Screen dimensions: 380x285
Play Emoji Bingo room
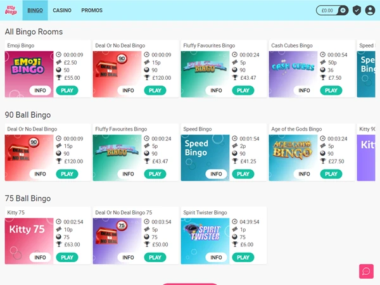click(x=67, y=91)
